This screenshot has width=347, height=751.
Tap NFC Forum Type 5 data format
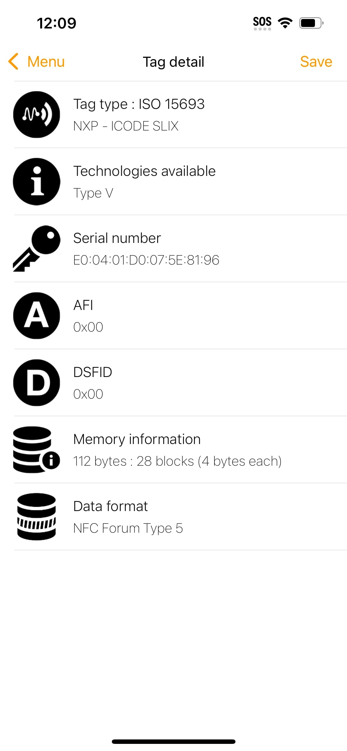coord(128,528)
